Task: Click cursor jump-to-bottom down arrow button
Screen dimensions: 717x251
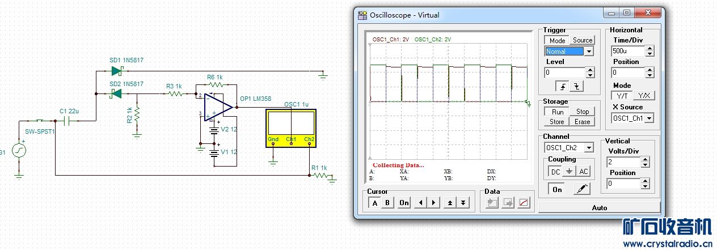Action: 463,202
